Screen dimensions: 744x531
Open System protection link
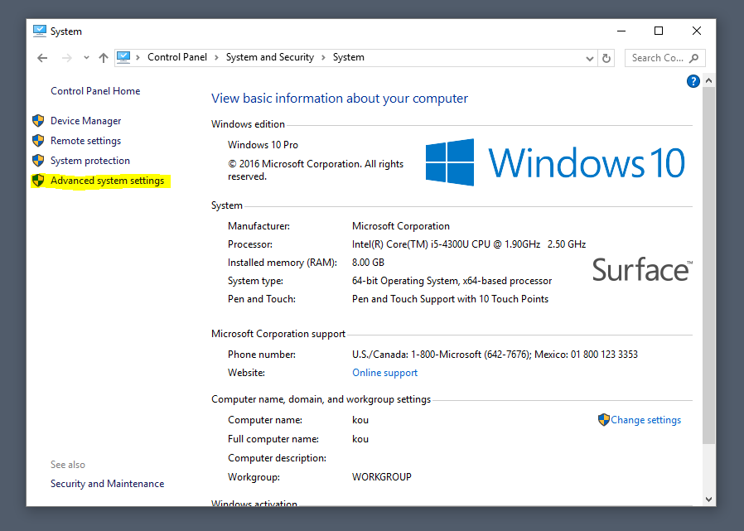coord(90,161)
